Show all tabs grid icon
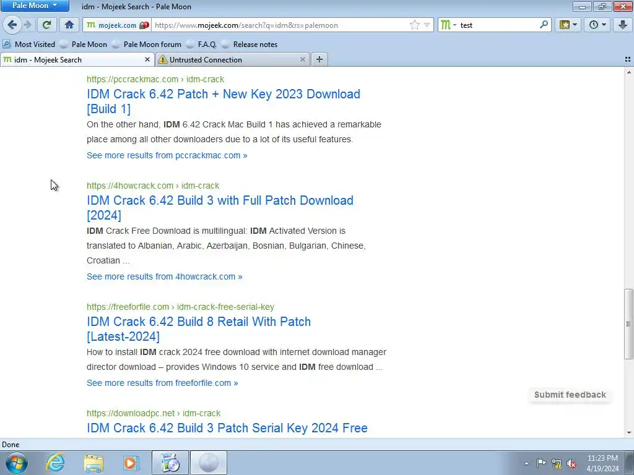 point(628,60)
